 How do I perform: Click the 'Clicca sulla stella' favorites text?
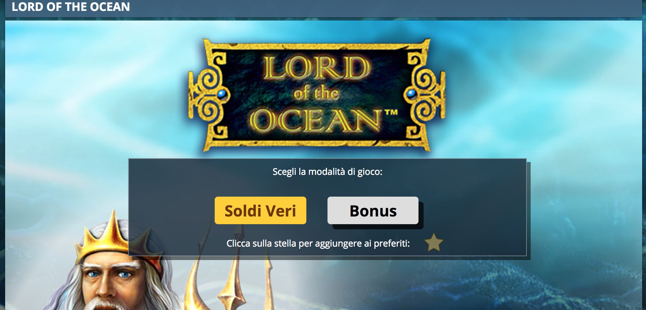pos(318,243)
